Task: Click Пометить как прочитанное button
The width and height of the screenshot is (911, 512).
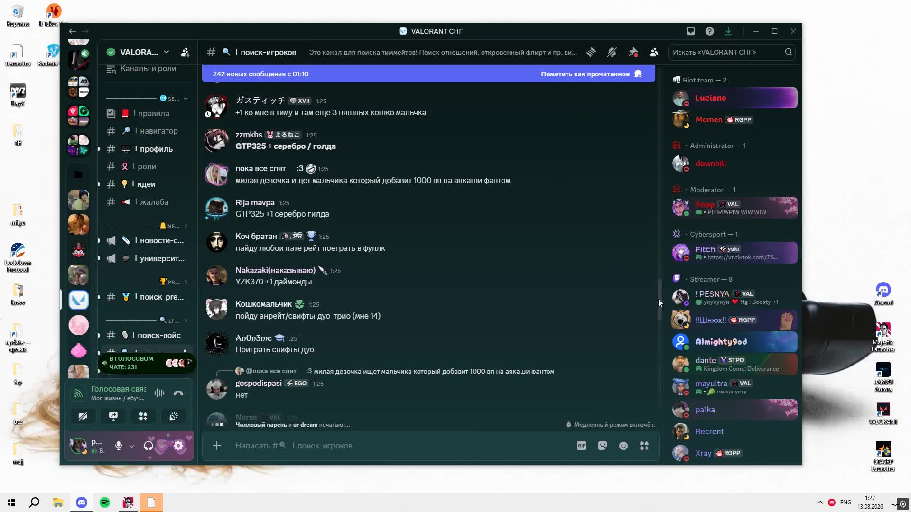Action: (591, 74)
